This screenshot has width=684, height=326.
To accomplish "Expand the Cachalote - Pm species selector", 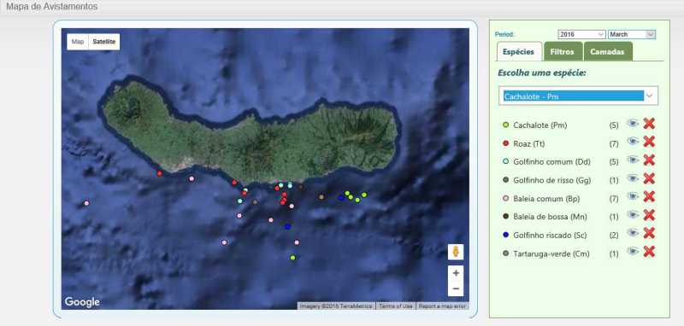I will pyautogui.click(x=579, y=96).
